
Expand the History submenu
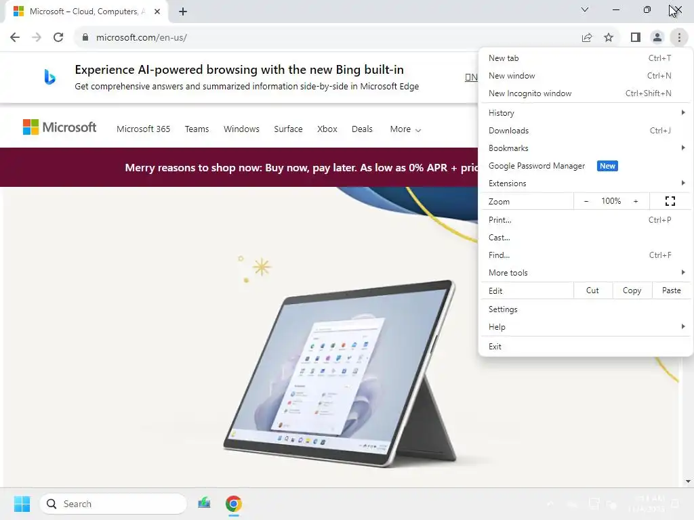(585, 113)
